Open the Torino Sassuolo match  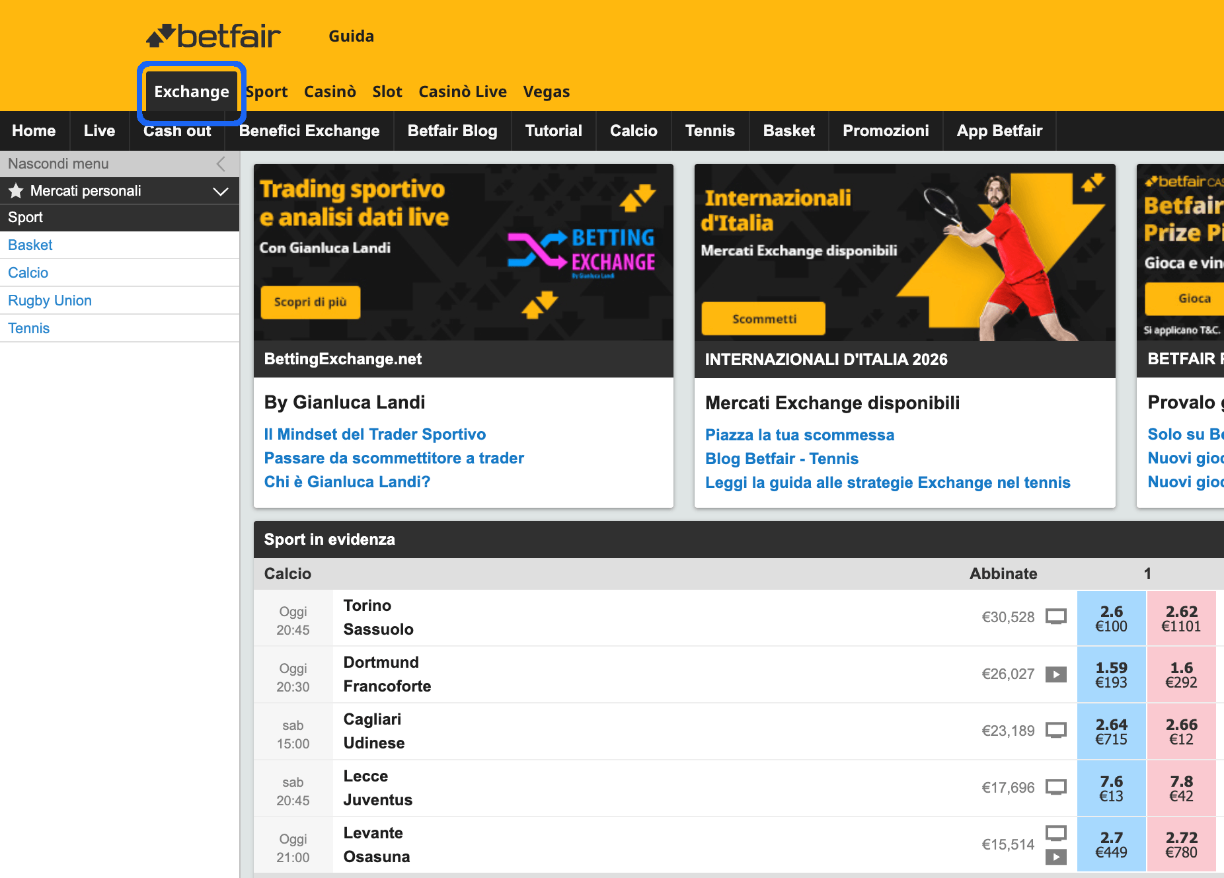point(378,618)
